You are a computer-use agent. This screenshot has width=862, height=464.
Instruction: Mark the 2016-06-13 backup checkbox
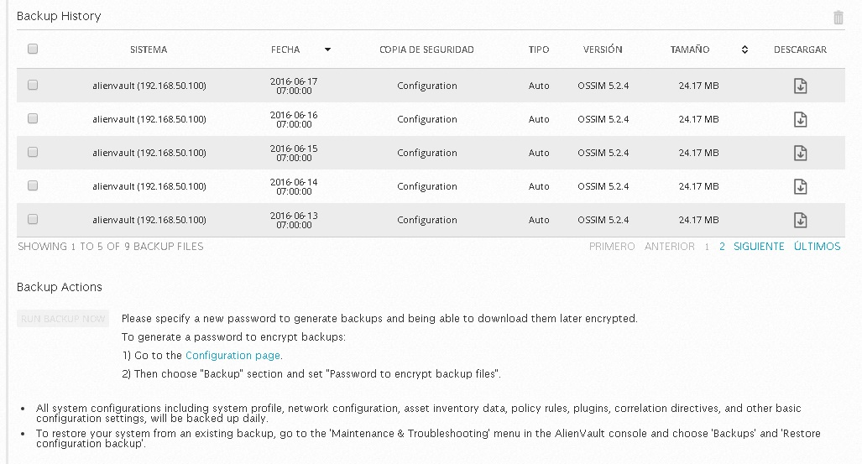coord(33,219)
